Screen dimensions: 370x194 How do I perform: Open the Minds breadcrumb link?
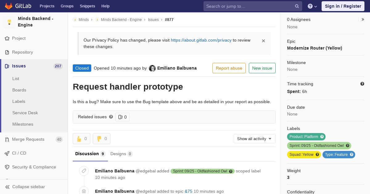tap(84, 20)
